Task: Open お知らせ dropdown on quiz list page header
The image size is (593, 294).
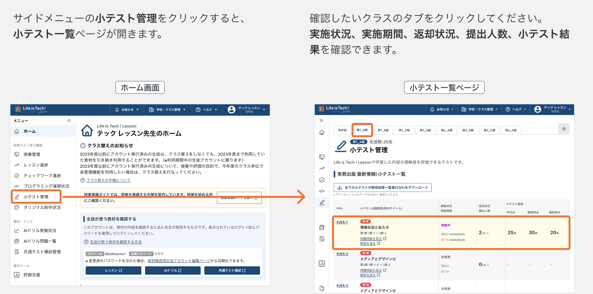Action: [442, 110]
